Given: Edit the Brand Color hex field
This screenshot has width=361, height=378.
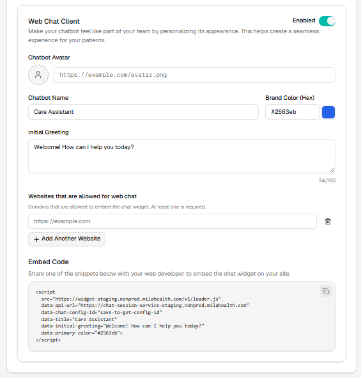Looking at the screenshot, I should (293, 112).
